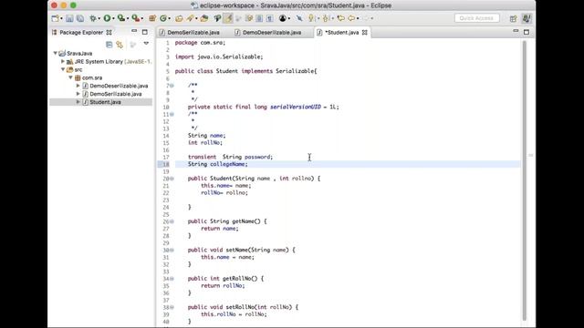Click the New Java Package icon
The image size is (584, 328).
coord(152,18)
